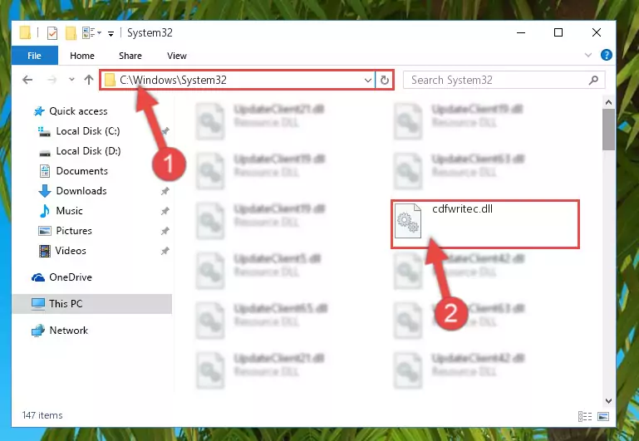Open Downloads in the sidebar
Screen dimensions: 639x441
tap(81, 191)
